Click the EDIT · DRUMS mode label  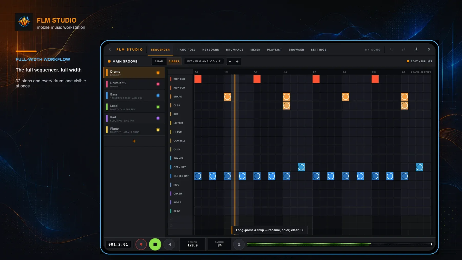[x=419, y=61]
